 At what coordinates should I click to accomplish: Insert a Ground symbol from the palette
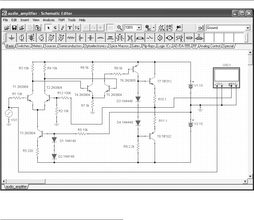(x=11, y=38)
